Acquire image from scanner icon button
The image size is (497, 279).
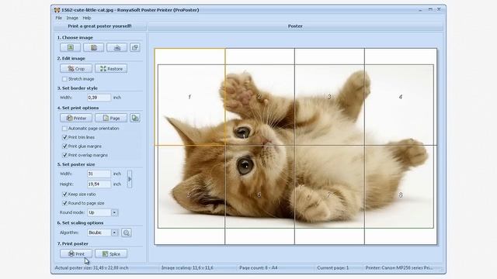(117, 47)
